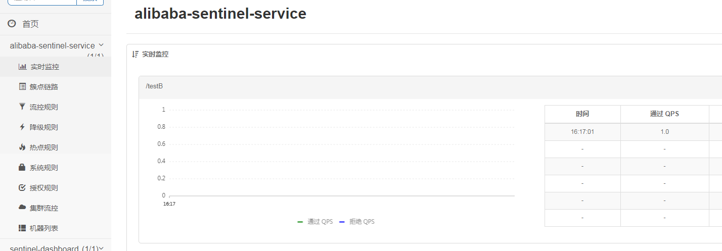Click the grid icon for 机器列表
722x251 pixels.
tap(22, 228)
